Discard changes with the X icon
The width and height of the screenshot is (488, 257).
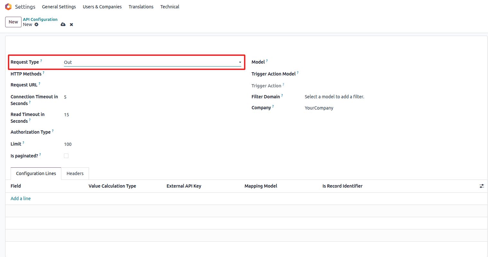(71, 24)
